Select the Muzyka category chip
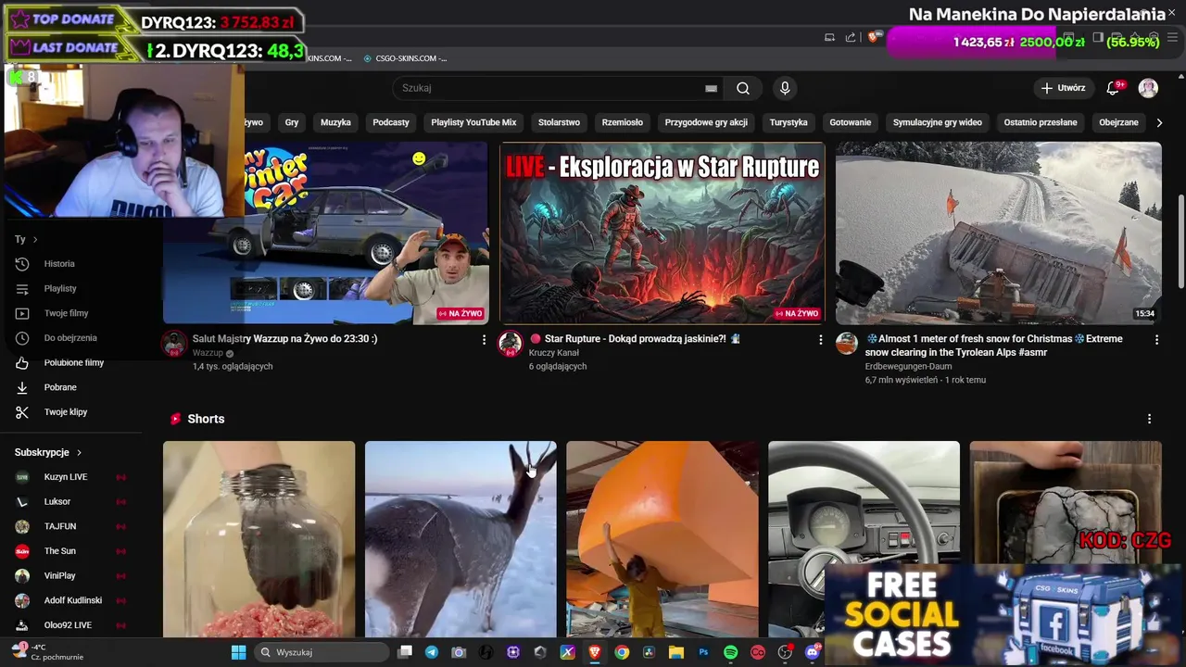1186x667 pixels. pos(335,122)
